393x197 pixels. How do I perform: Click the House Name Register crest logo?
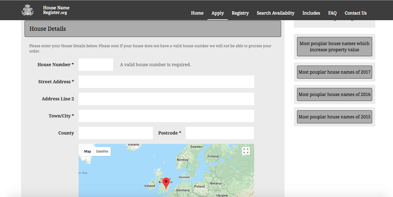[27, 10]
